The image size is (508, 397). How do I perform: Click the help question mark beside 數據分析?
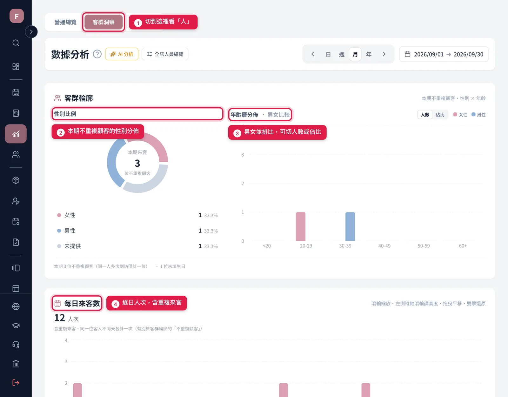tap(97, 54)
